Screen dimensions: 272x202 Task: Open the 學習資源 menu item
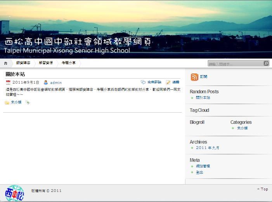click(x=46, y=63)
